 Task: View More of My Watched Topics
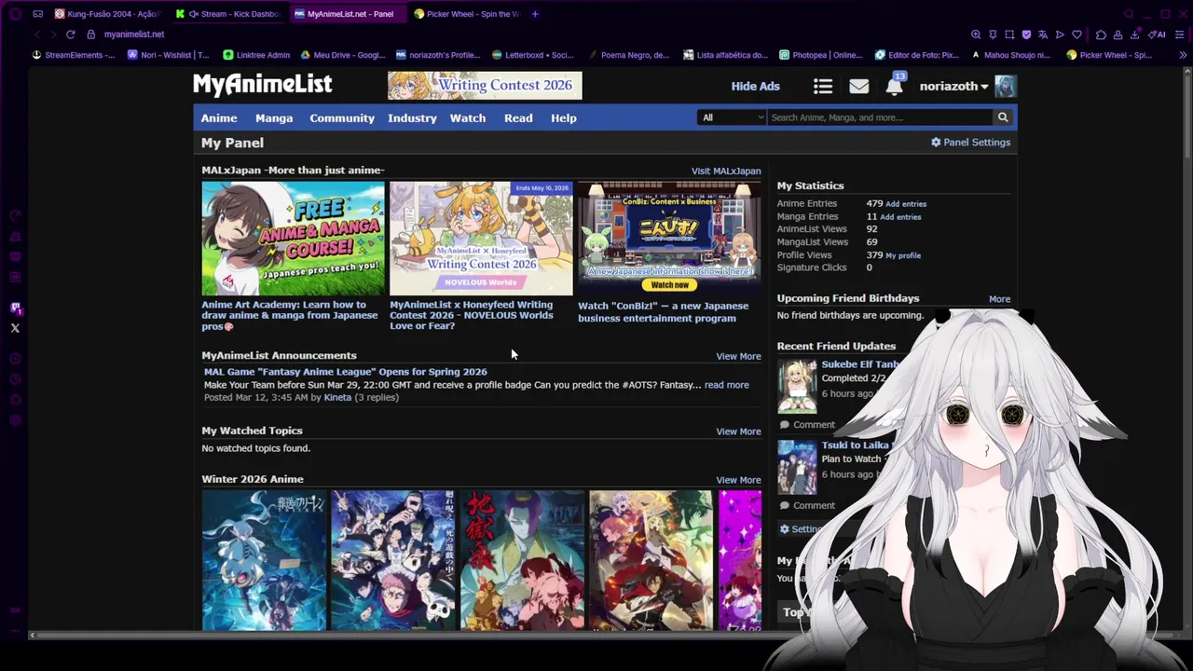(x=738, y=431)
